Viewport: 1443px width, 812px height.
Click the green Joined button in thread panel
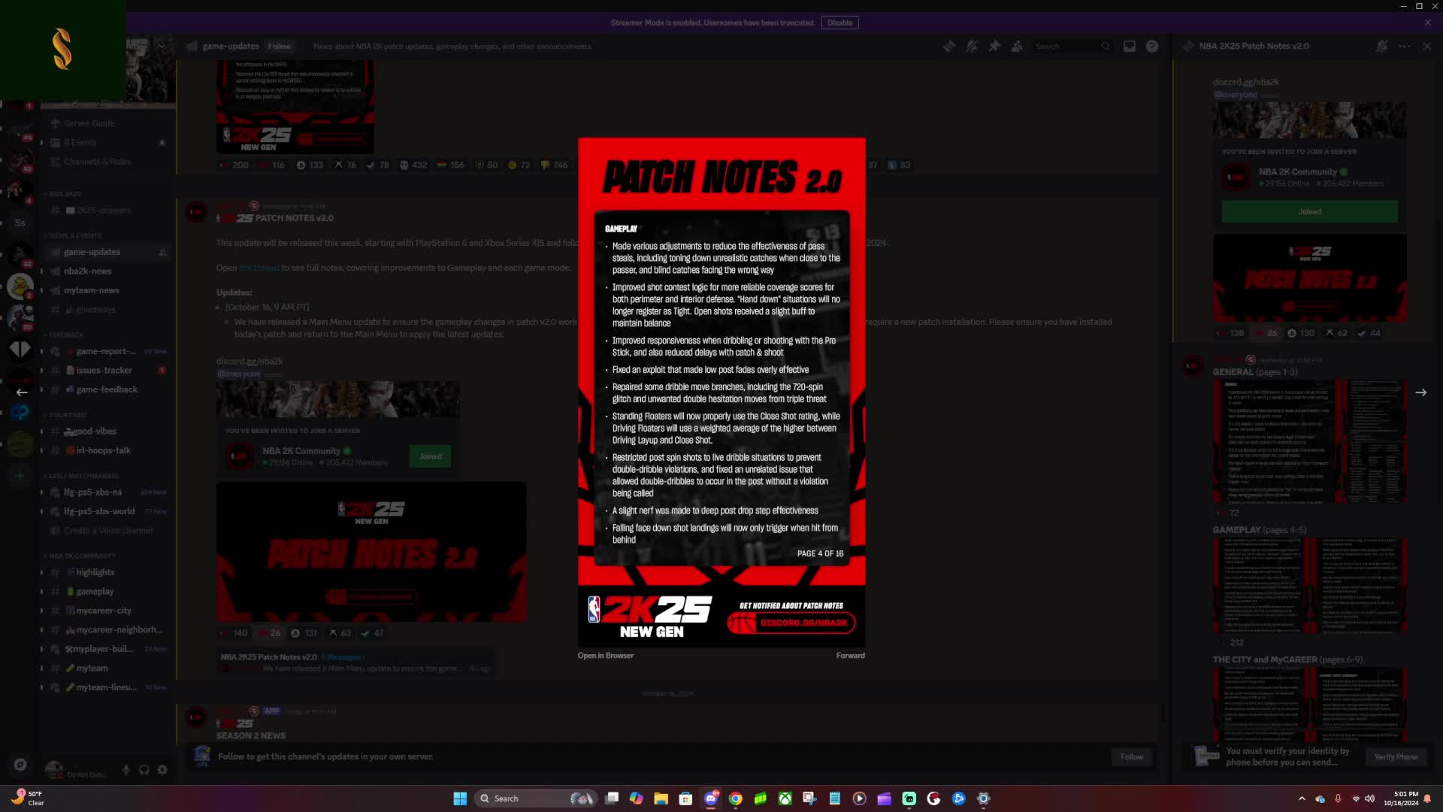point(1309,212)
